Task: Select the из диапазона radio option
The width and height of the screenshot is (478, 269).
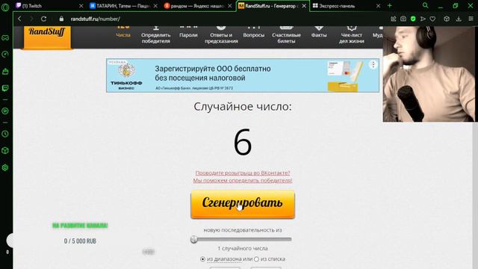Action: (x=202, y=259)
